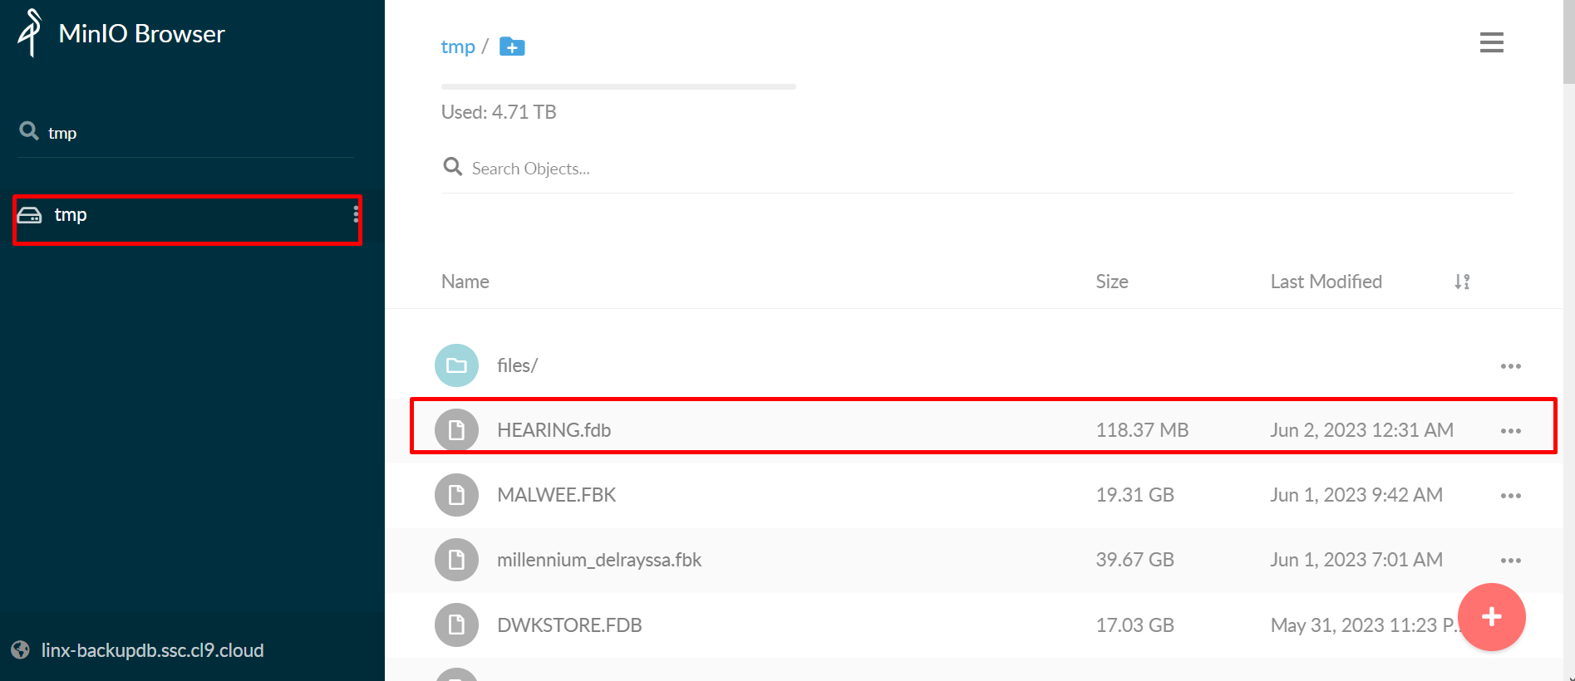Select the DWKSTORE.FDB file icon
Viewport: 1575px width, 681px height.
click(x=456, y=625)
